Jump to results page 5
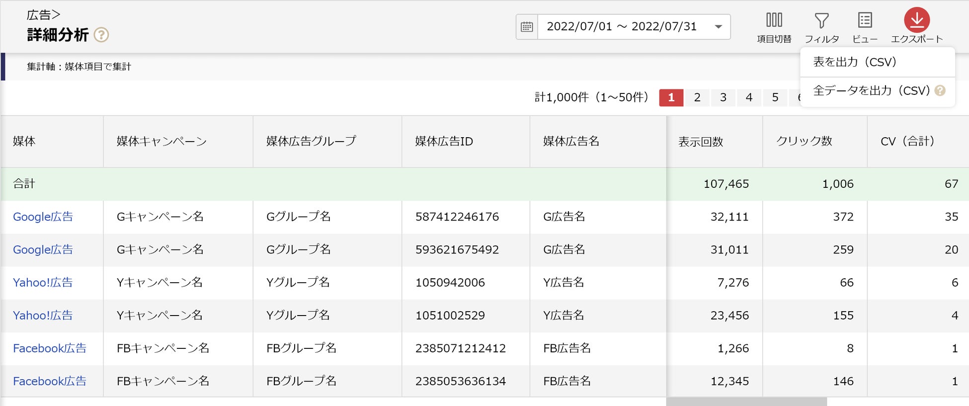This screenshot has width=969, height=406. [775, 97]
